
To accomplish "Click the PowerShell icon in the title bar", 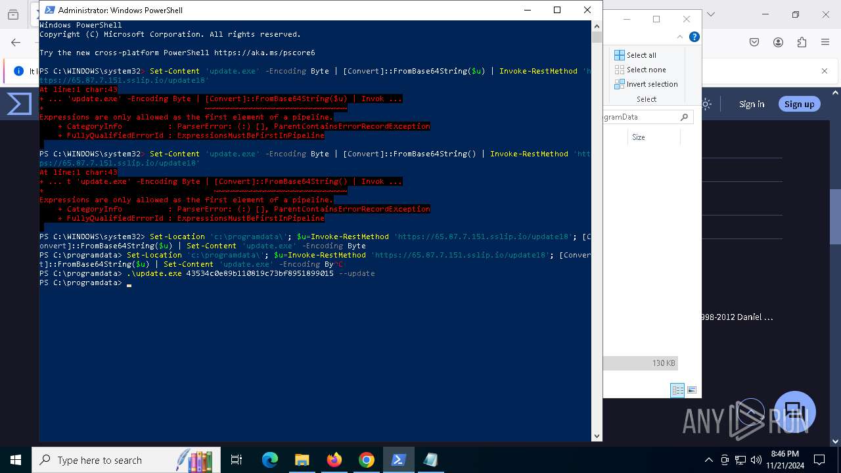I will tap(49, 10).
